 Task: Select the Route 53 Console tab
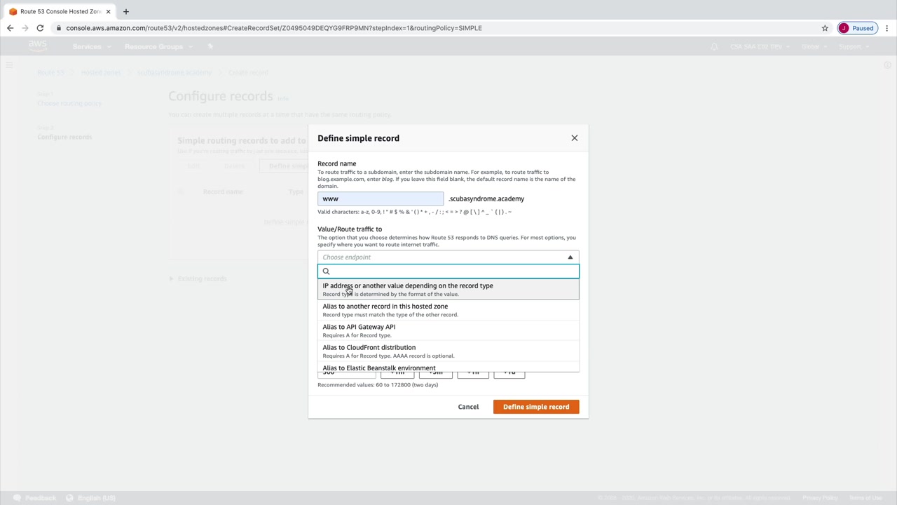[x=60, y=11]
